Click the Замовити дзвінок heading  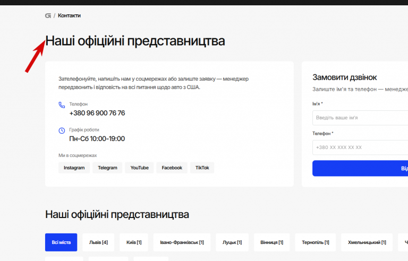point(344,77)
